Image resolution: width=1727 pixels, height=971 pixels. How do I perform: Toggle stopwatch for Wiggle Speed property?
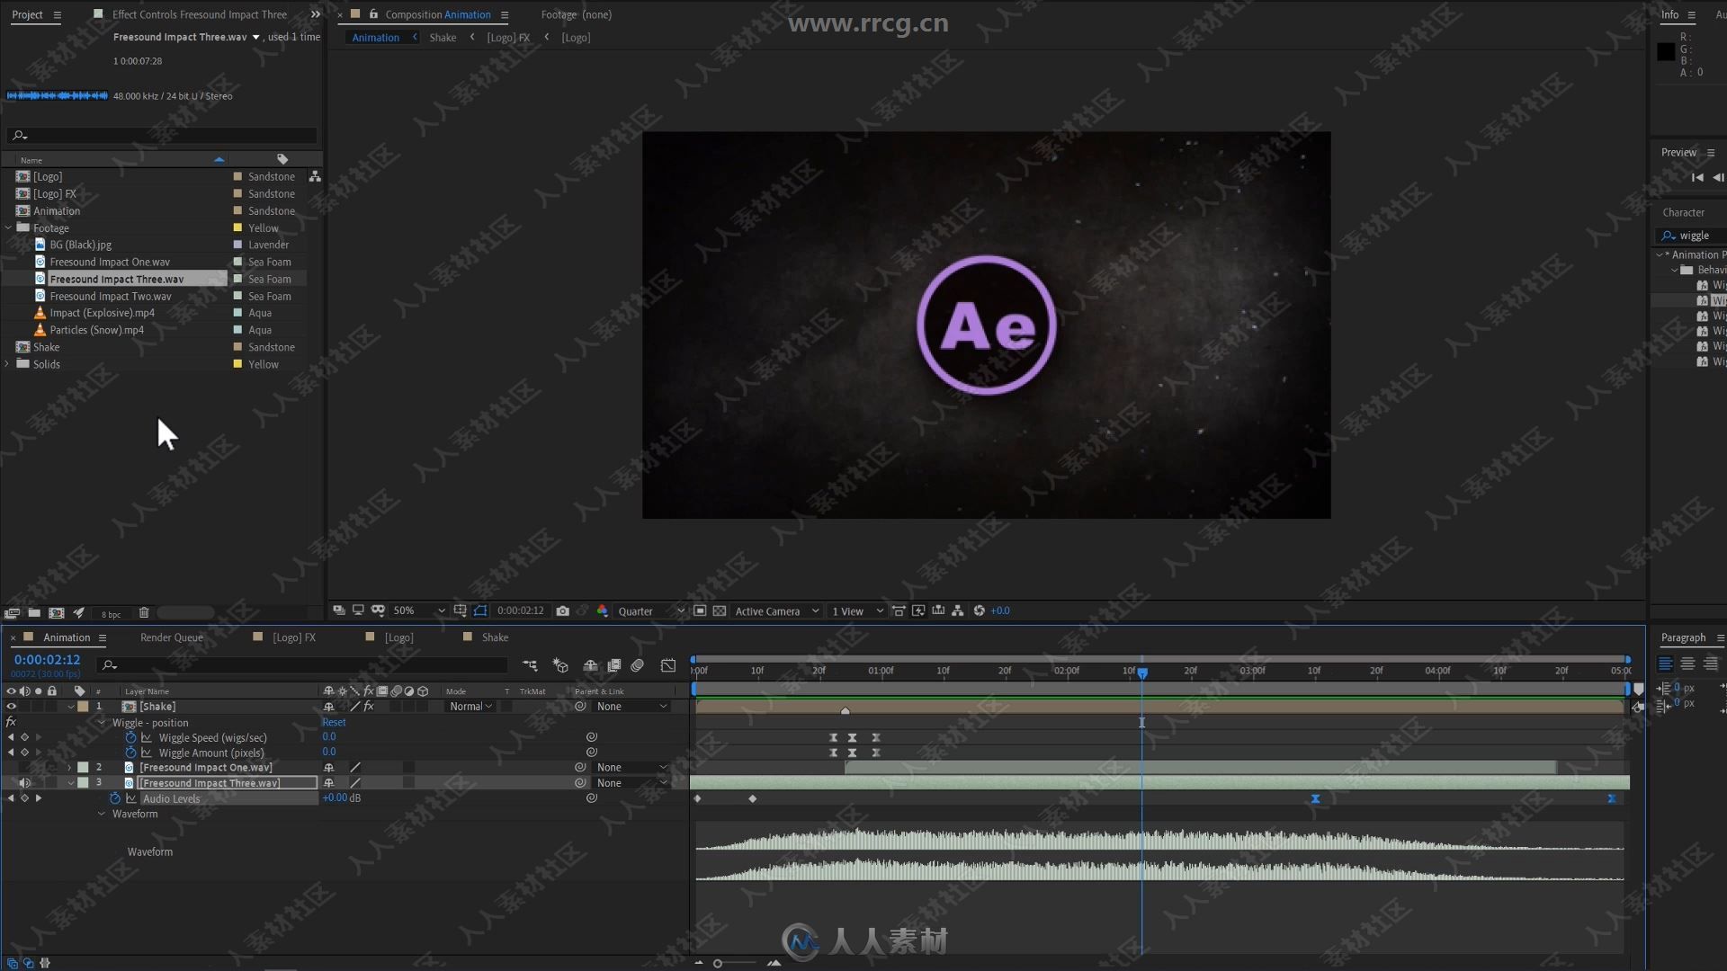pos(130,737)
